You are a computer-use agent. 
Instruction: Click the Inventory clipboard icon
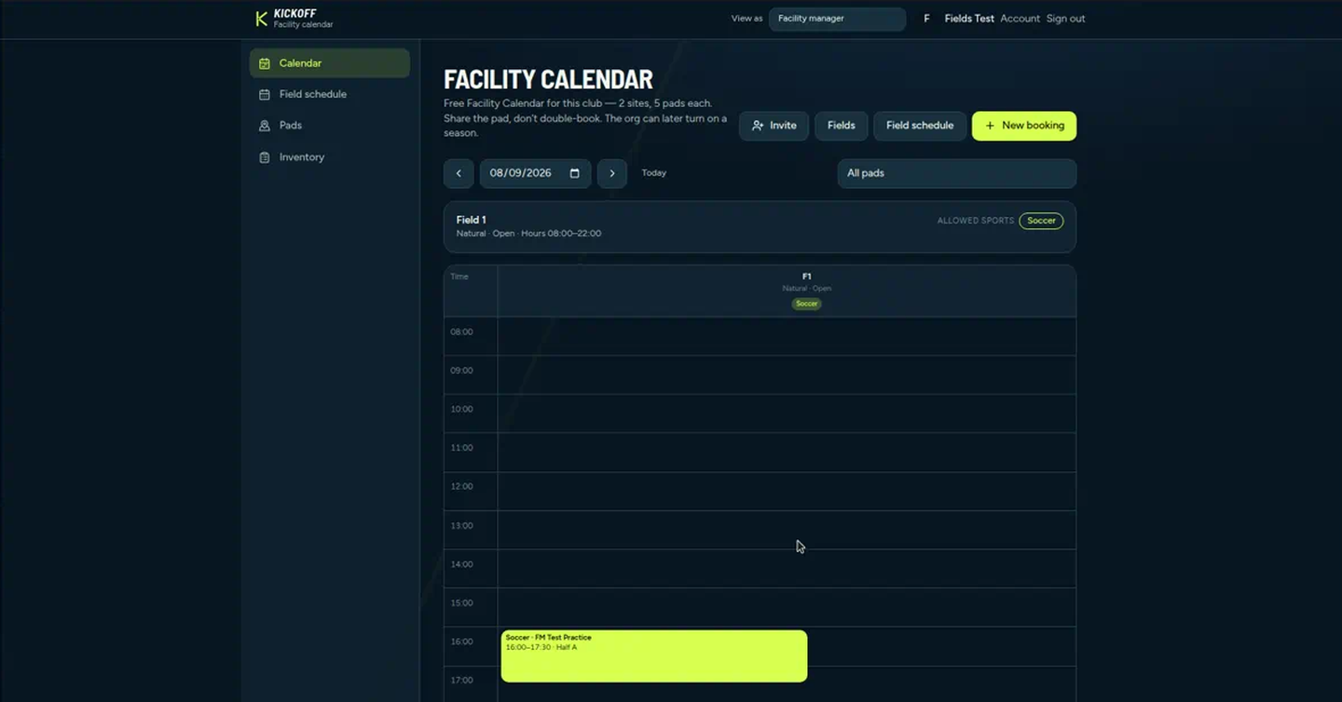pos(265,157)
